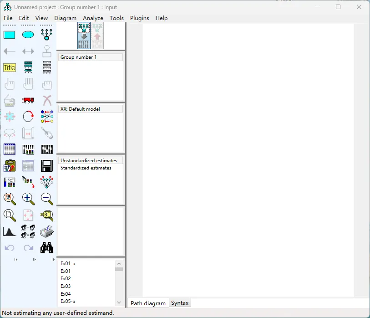Screen dimensions: 370x318
Task: Open the multiple-group analysis faces icon
Action: pos(28,231)
